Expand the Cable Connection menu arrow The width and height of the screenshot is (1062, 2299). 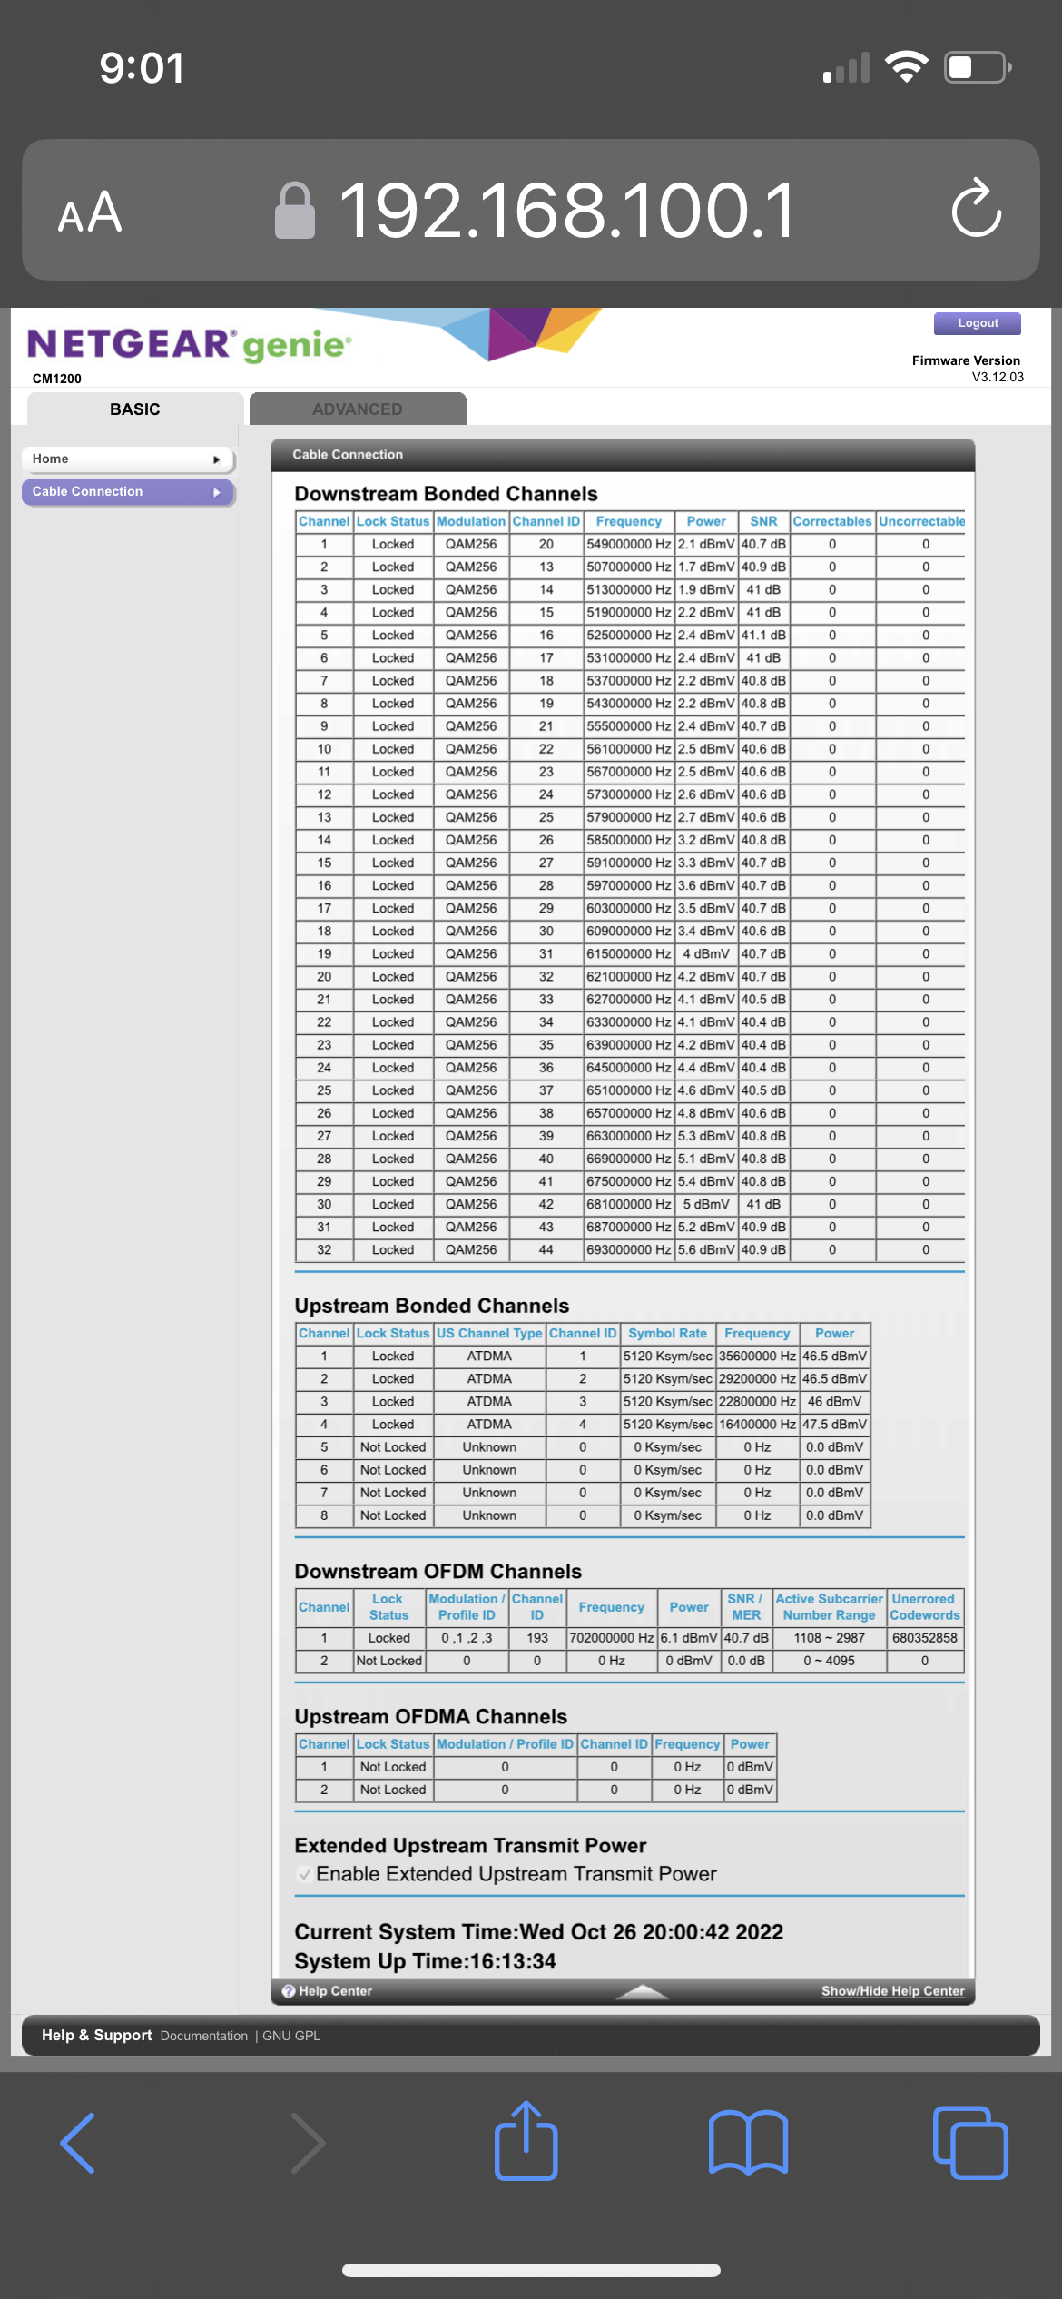[x=216, y=492]
